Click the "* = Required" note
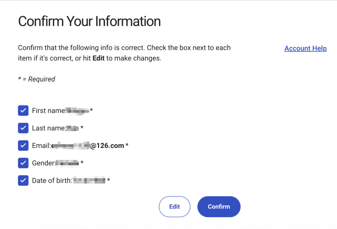 37,79
